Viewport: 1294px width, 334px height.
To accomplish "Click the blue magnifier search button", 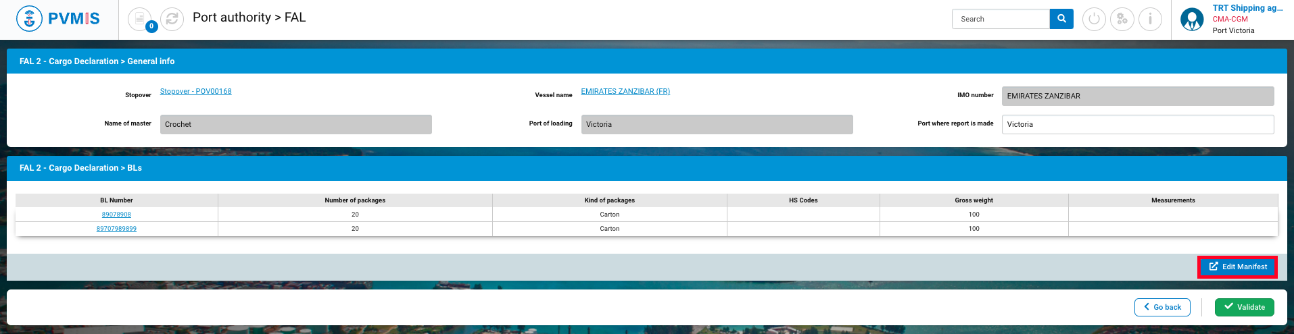I will [x=1061, y=19].
